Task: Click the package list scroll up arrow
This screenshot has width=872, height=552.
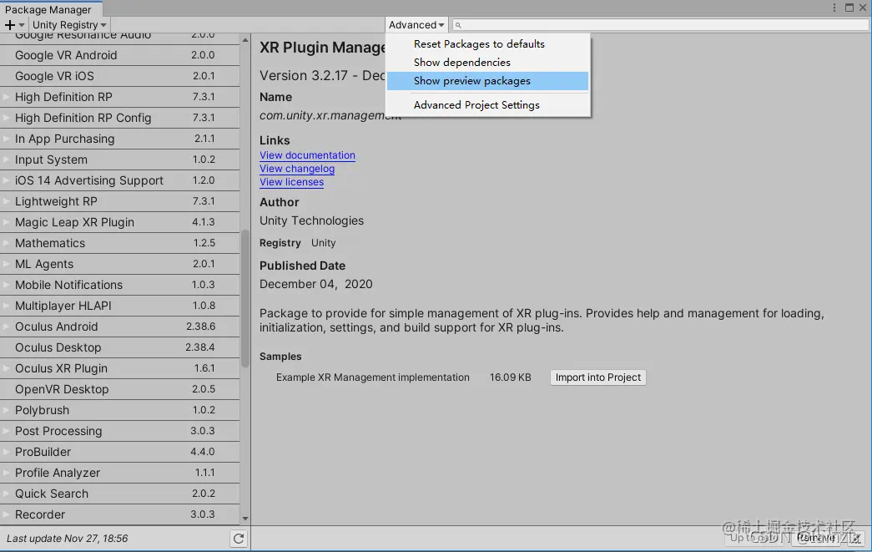Action: pyautogui.click(x=244, y=40)
